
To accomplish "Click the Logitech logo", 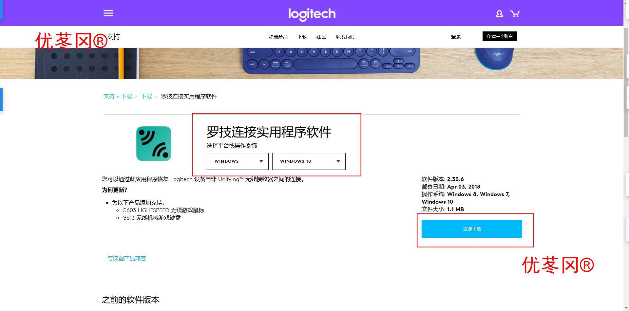I will click(x=312, y=14).
